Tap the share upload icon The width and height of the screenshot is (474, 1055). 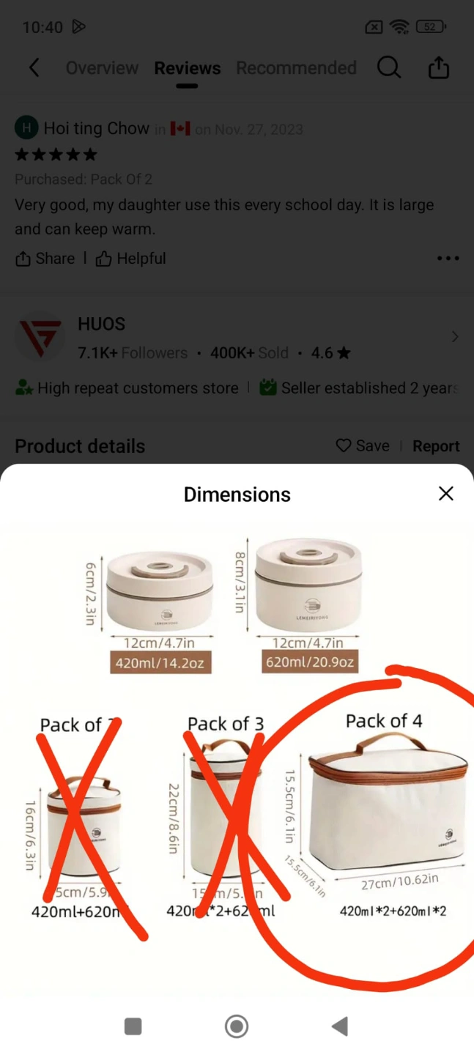pos(438,67)
